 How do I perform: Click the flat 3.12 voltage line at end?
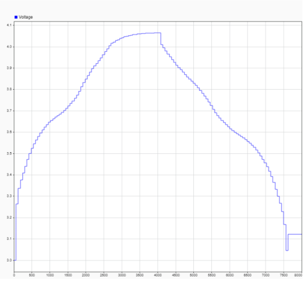point(295,234)
